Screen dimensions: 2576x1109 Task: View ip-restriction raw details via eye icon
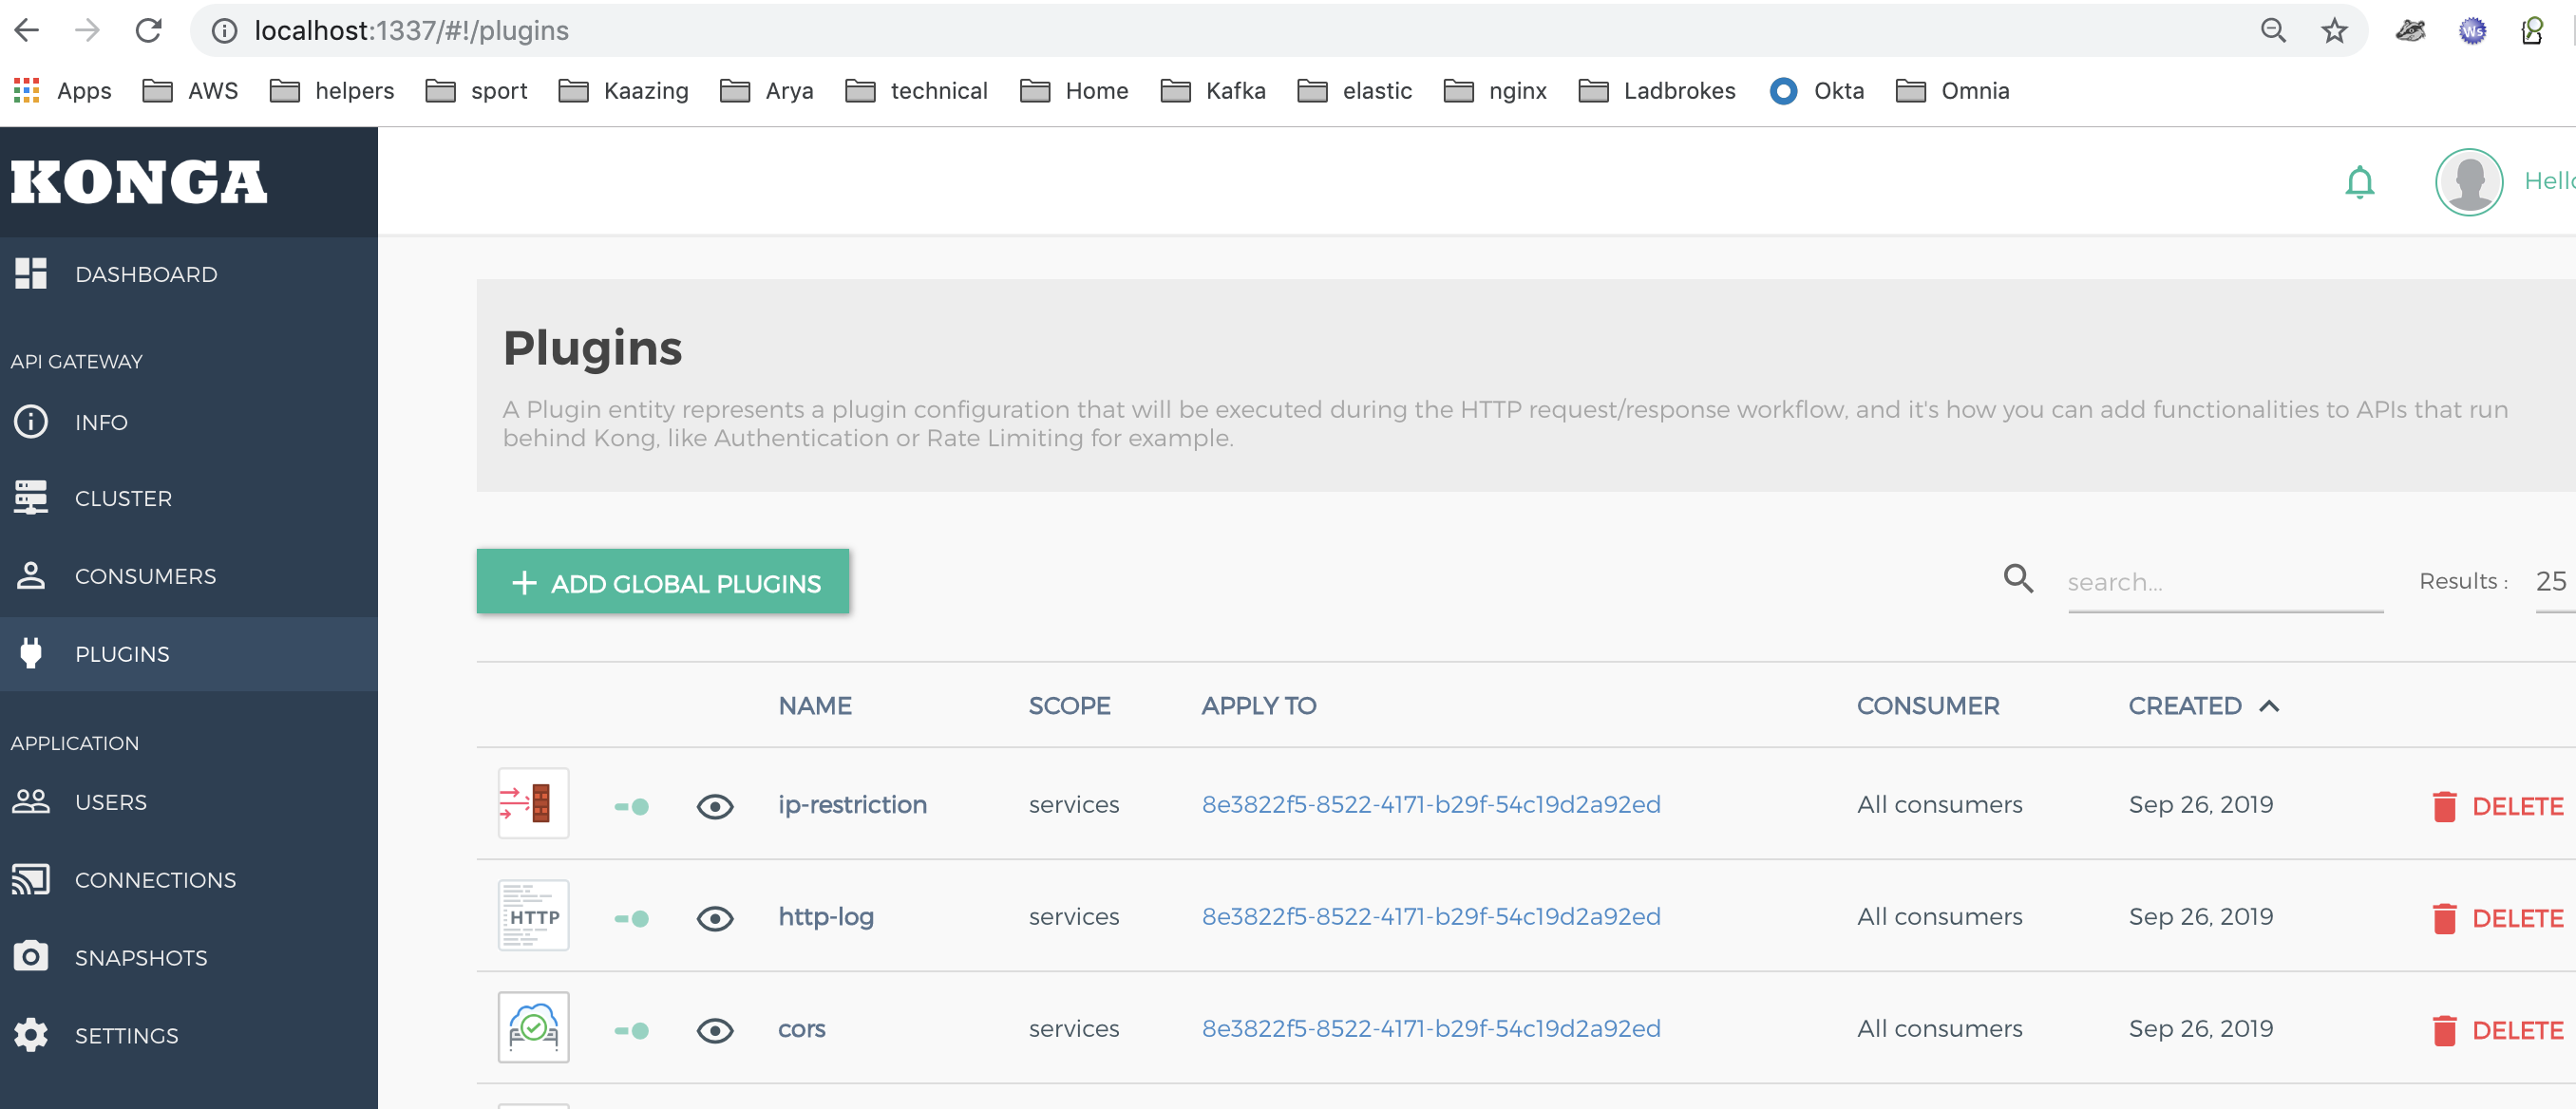(714, 806)
